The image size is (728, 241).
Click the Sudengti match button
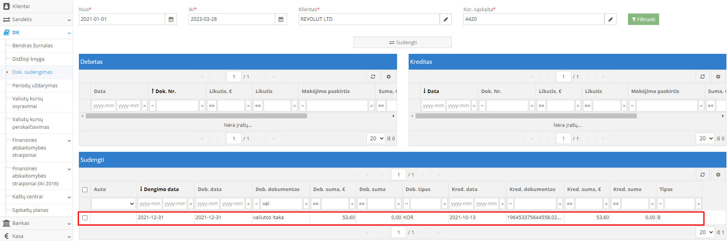[x=402, y=42]
